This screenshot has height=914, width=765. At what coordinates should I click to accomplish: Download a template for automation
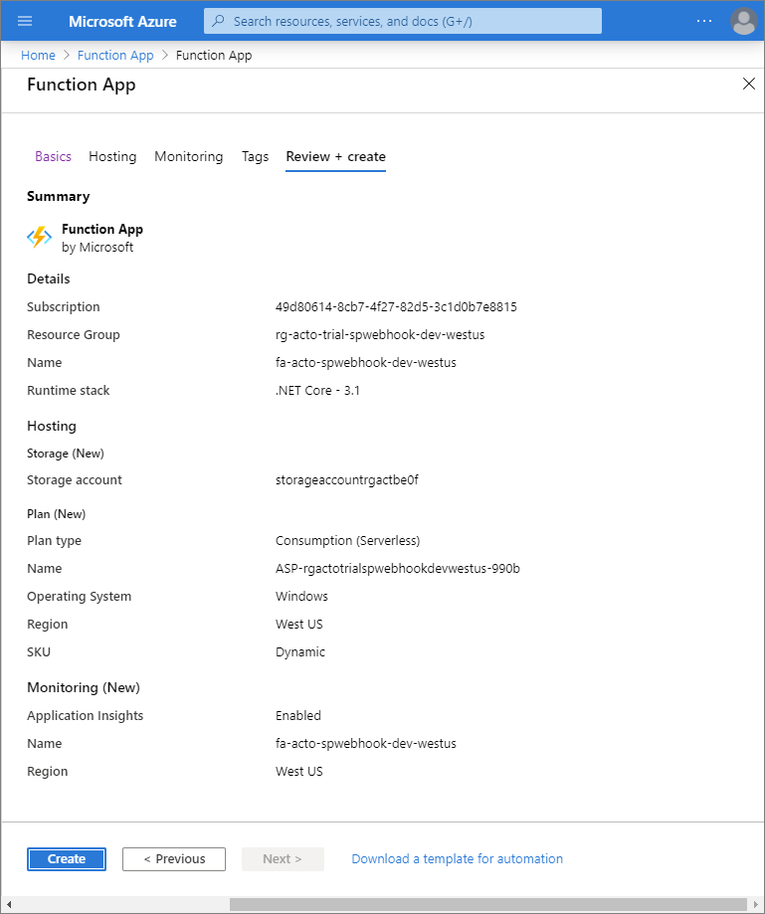point(458,858)
